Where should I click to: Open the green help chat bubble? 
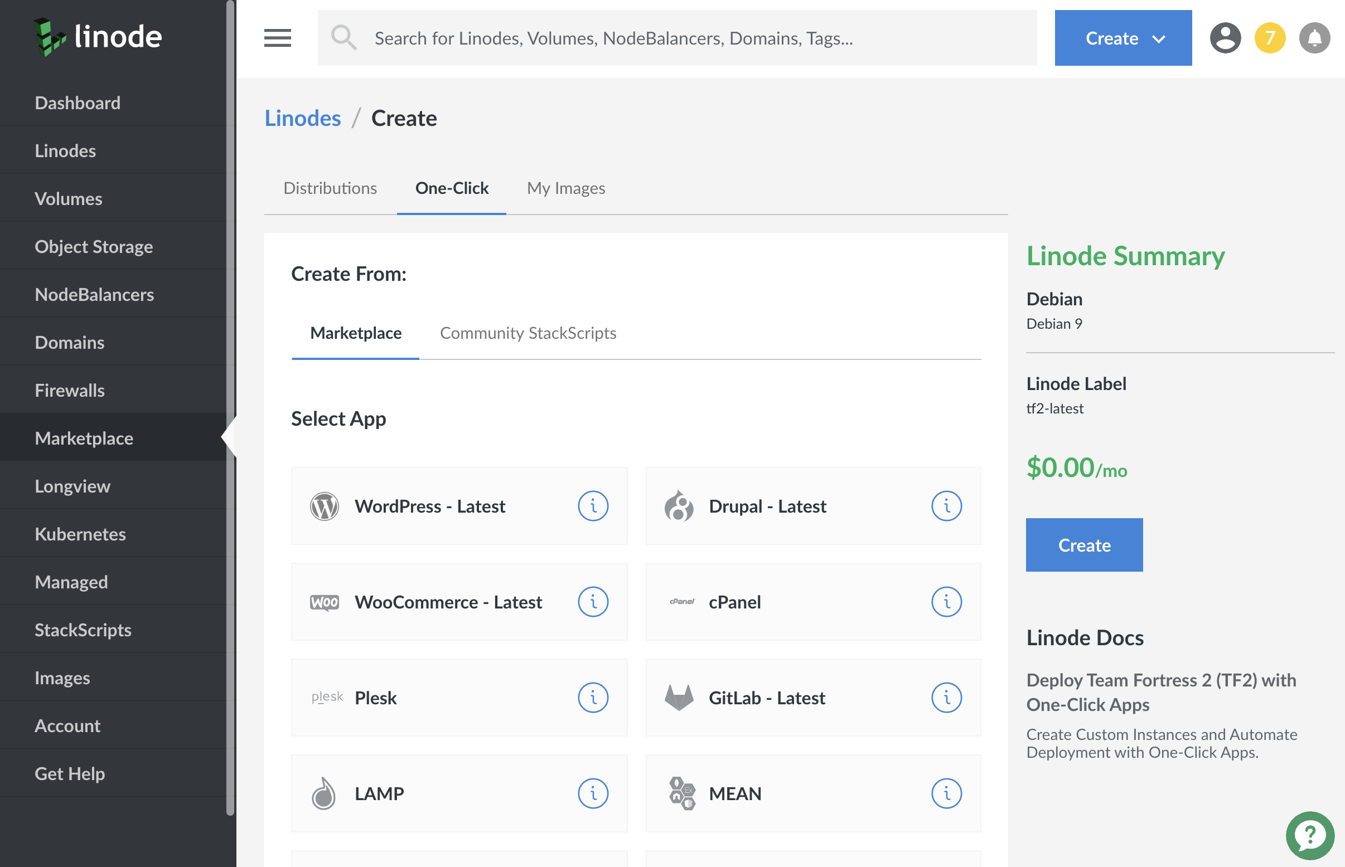(x=1309, y=835)
